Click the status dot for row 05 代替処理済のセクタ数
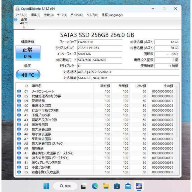This screenshot has height=192, width=192. (x=19, y=96)
